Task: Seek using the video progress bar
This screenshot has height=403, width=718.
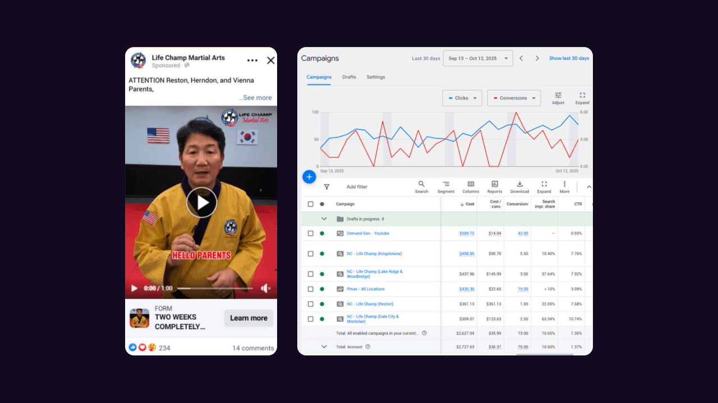Action: coord(215,288)
